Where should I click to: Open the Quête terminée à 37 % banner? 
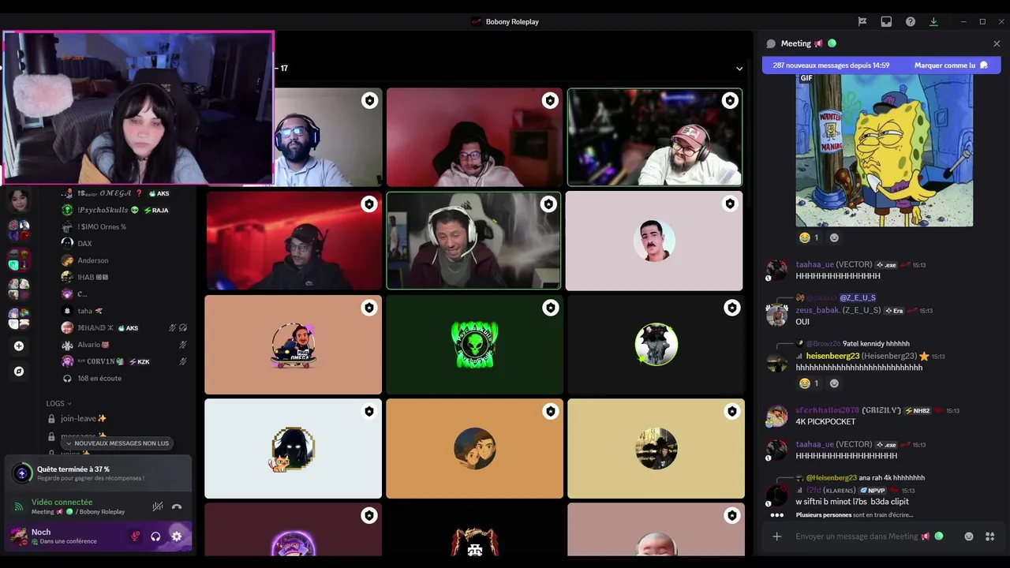tap(98, 473)
